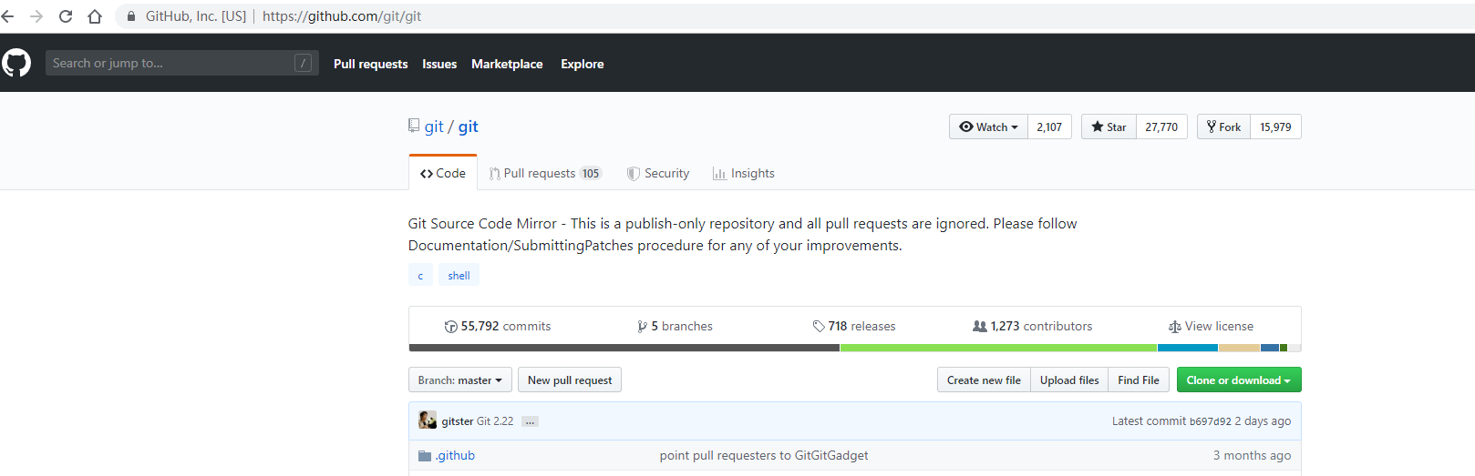Open the Security tab
Screen dimensions: 1475x476
[x=658, y=173]
